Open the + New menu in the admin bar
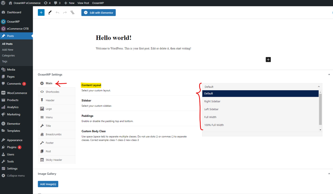The height and width of the screenshot is (194, 333). pyautogui.click(x=69, y=3)
